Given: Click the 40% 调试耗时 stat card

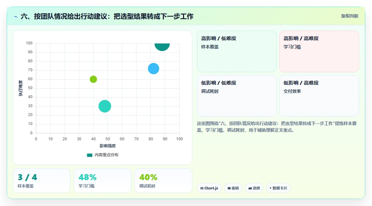Looking at the screenshot, I should pos(163,181).
